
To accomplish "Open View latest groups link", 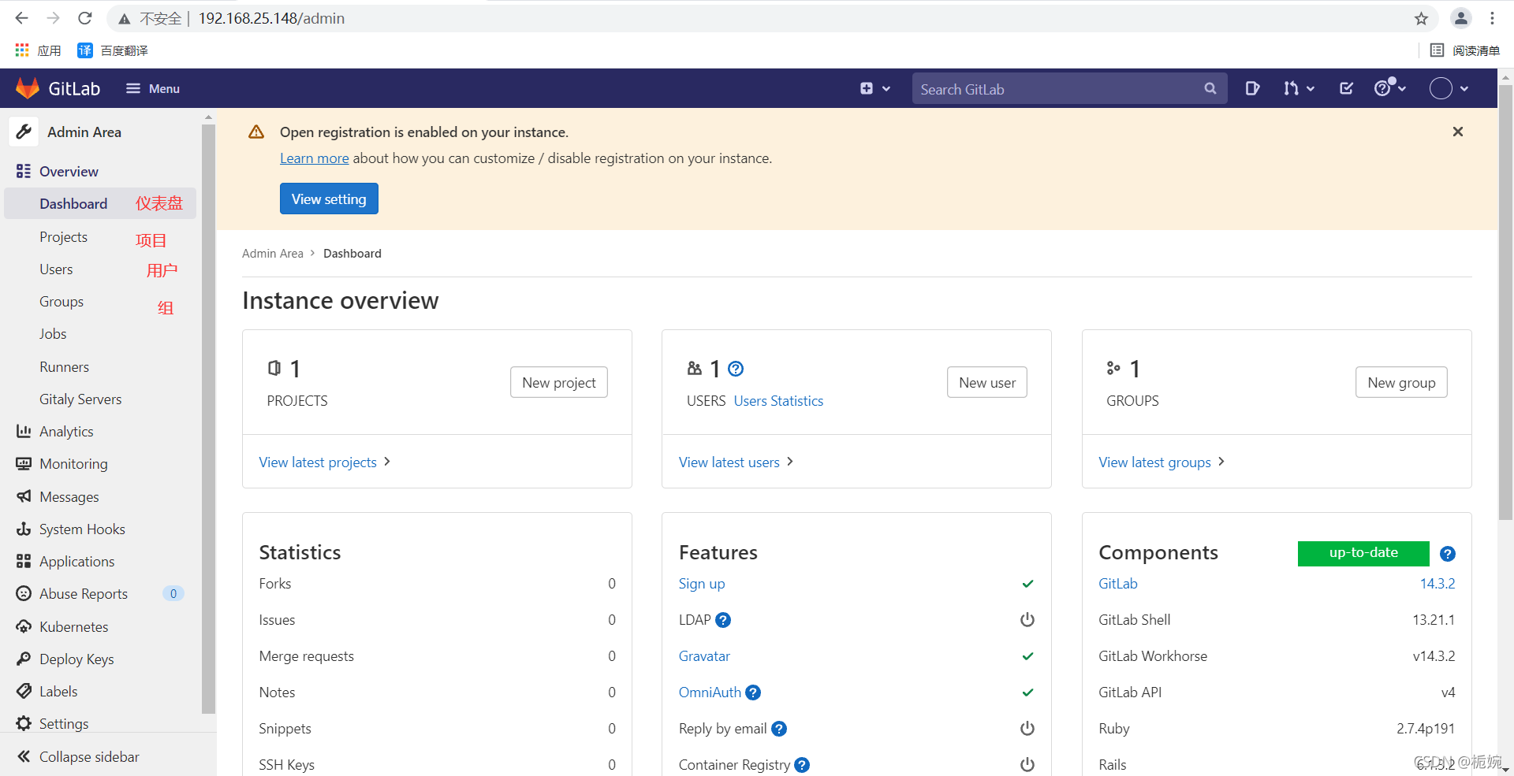I will tap(1162, 462).
